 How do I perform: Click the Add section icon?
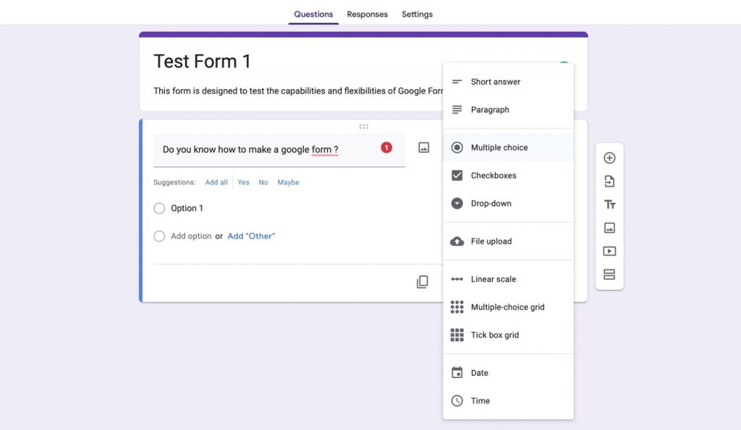pos(609,275)
